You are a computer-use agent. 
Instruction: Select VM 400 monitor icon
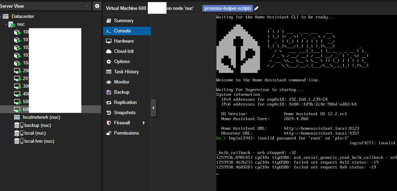(17, 94)
